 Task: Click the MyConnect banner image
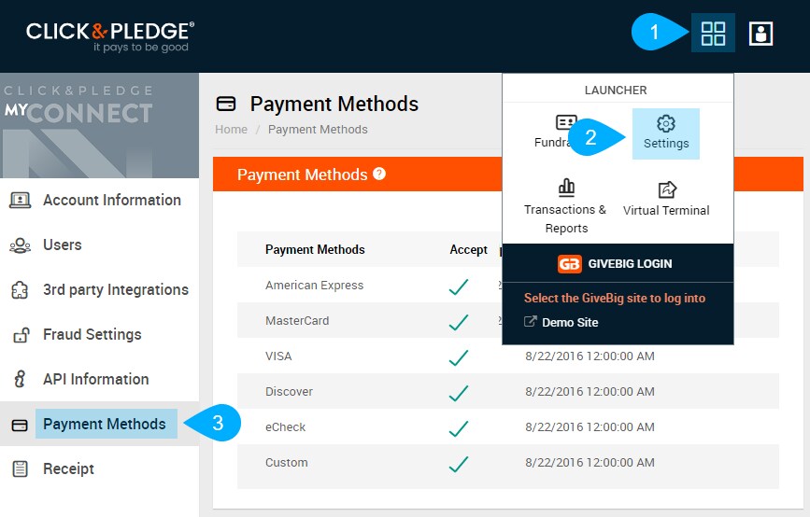coord(99,125)
